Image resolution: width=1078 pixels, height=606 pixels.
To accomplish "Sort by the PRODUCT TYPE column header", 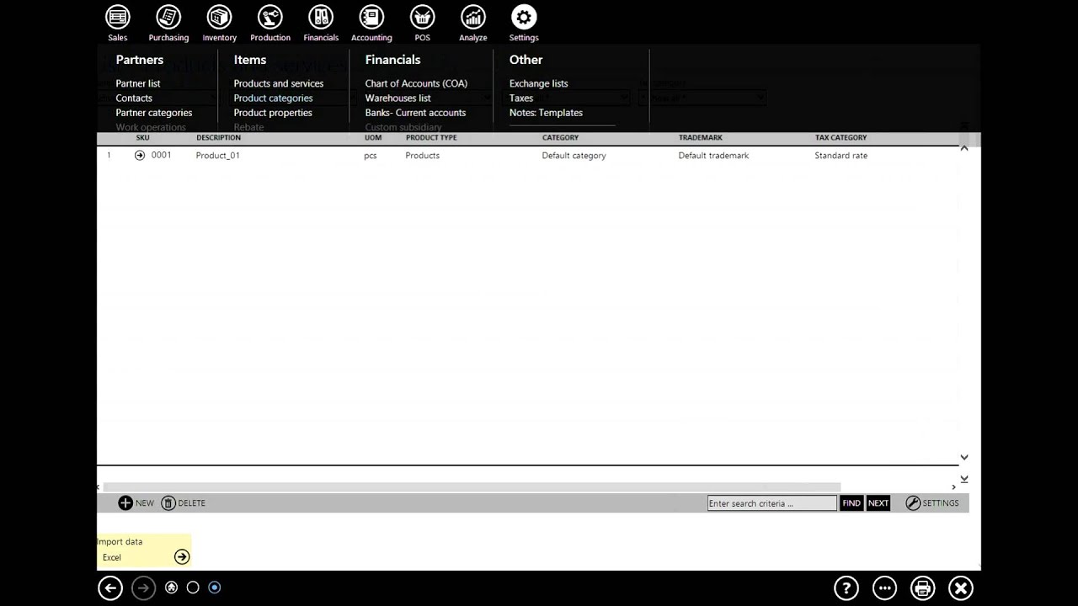I will (431, 138).
